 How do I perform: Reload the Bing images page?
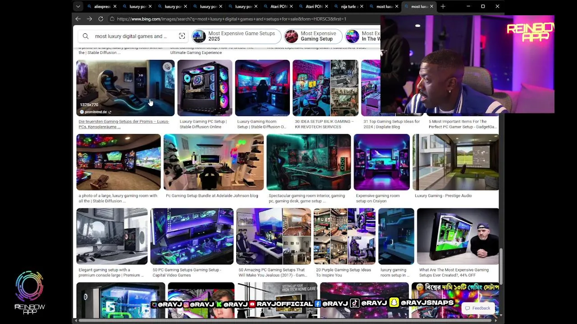pos(101,19)
